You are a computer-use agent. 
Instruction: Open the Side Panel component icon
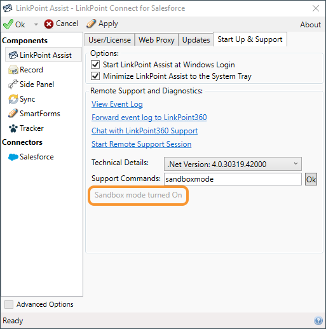click(x=13, y=84)
